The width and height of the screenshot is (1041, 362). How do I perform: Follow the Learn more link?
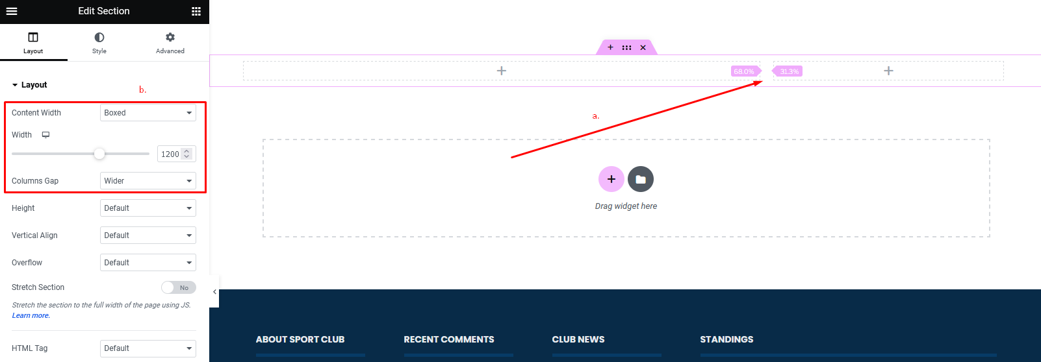click(31, 315)
